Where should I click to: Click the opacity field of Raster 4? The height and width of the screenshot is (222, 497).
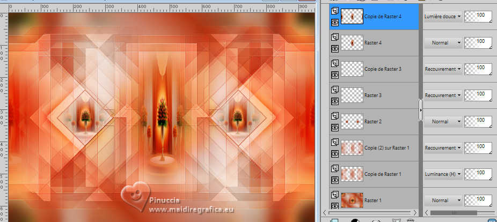478,43
